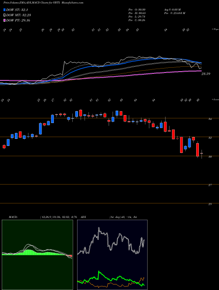Screen dimensions: 219x290
Task: Select the 'DOW MT: 32.23' legend label
Action: (x=18, y=15)
